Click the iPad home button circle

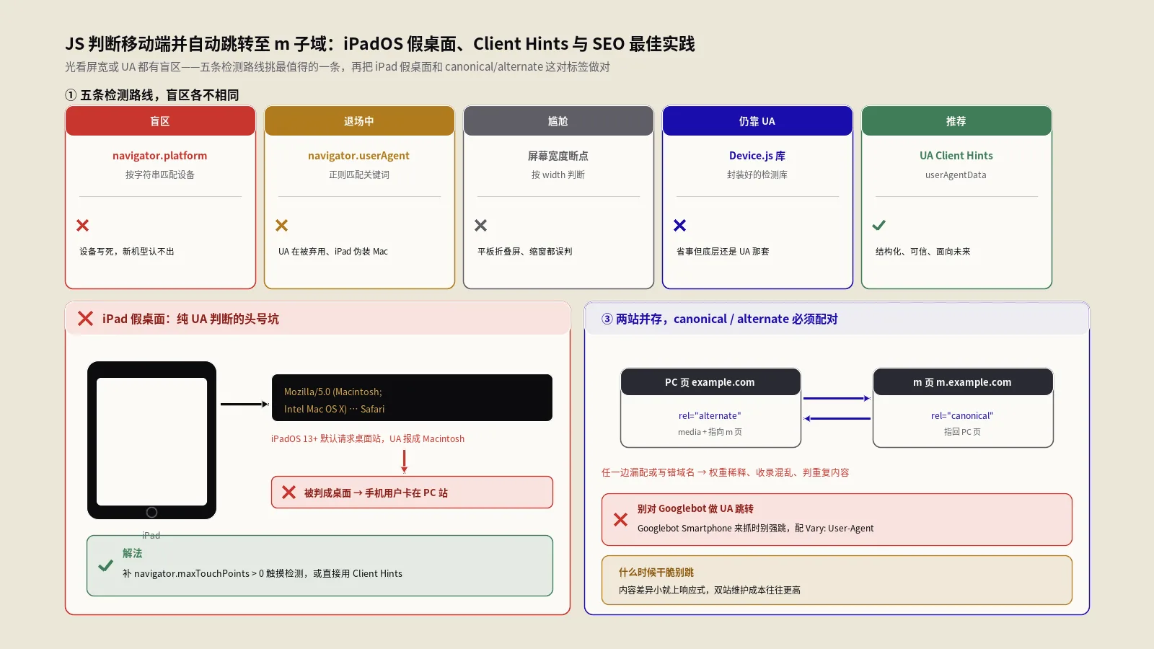(x=151, y=512)
